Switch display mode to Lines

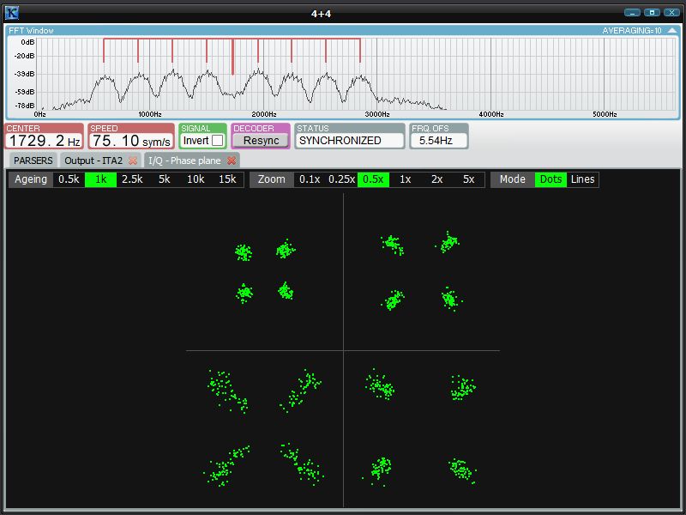[x=582, y=179]
